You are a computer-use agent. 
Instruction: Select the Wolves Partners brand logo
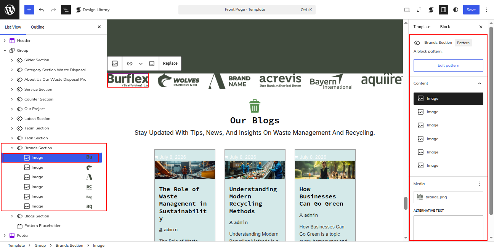[179, 80]
